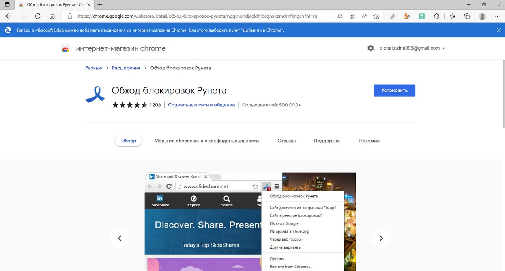Viewport: 505px width, 271px height.
Task: Click the extension preview screenshot image
Action: 250,221
